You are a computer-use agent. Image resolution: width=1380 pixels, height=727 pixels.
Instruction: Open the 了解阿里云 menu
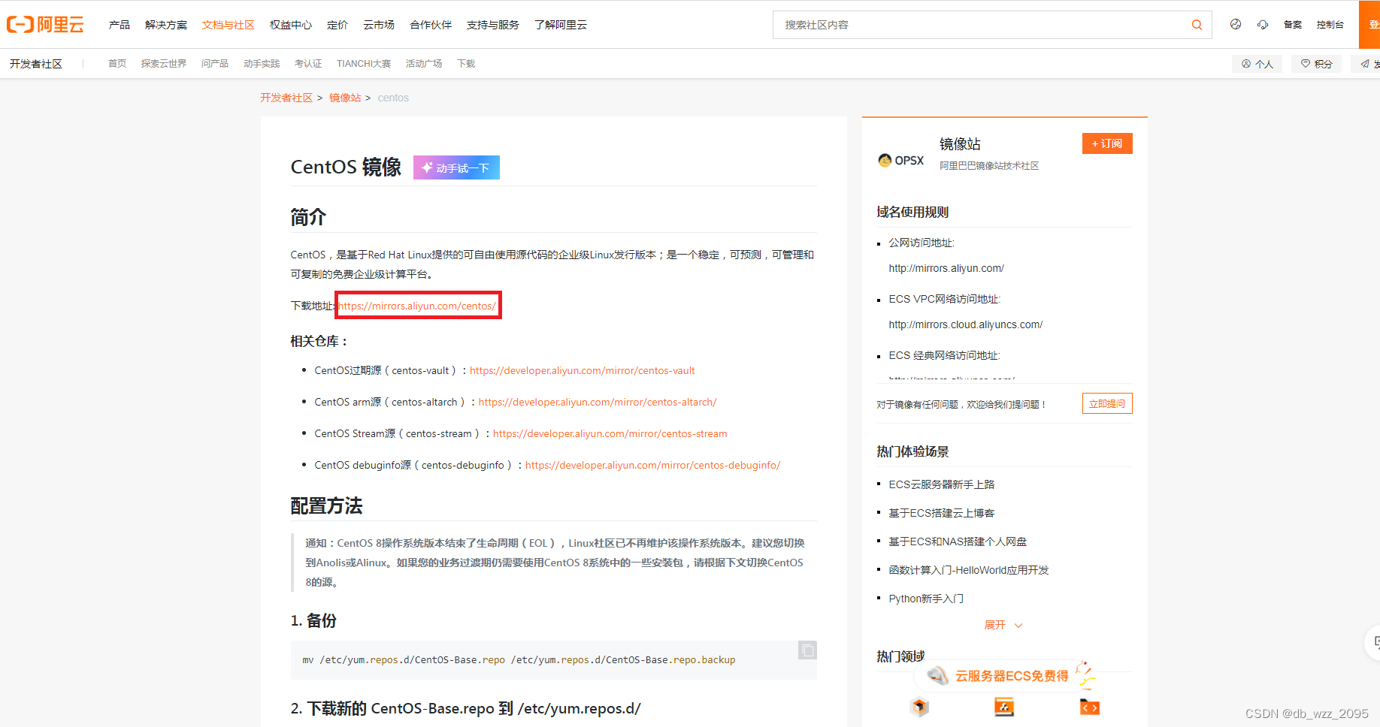pos(561,25)
